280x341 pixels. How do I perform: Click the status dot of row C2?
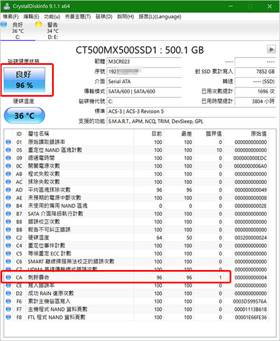pos(8,238)
